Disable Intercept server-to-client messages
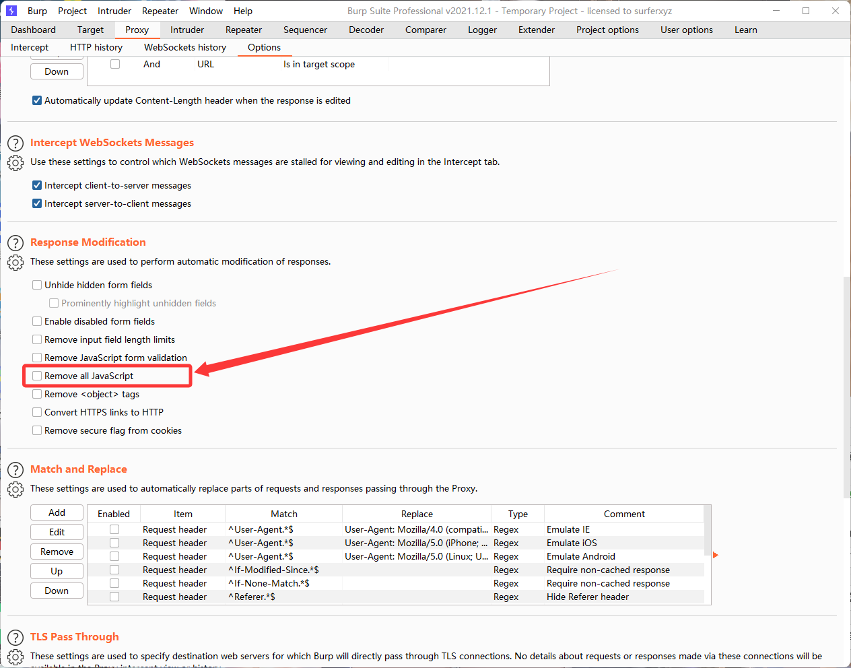851x668 pixels. [37, 203]
